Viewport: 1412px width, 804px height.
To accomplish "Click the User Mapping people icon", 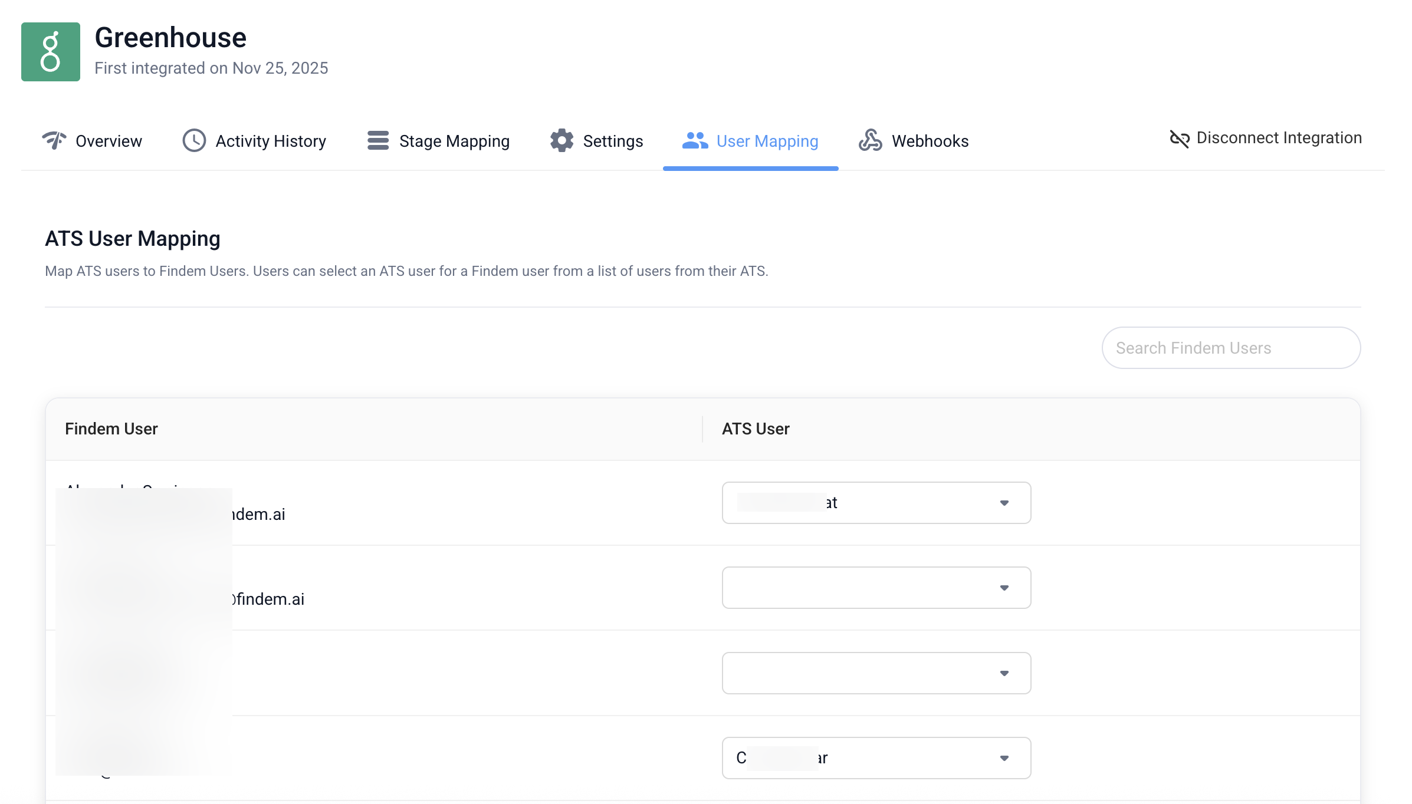I will pos(695,140).
